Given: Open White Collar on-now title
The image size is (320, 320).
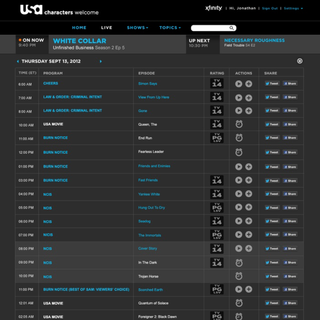Looking at the screenshot, I should pyautogui.click(x=80, y=41).
